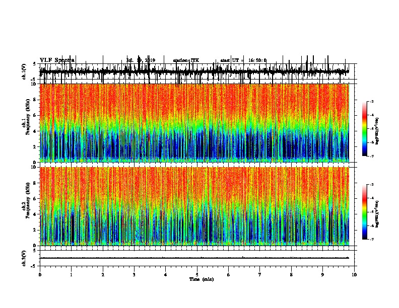
Task: Click the '-7' tick on ch.2 colorbar
Action: [x=372, y=240]
